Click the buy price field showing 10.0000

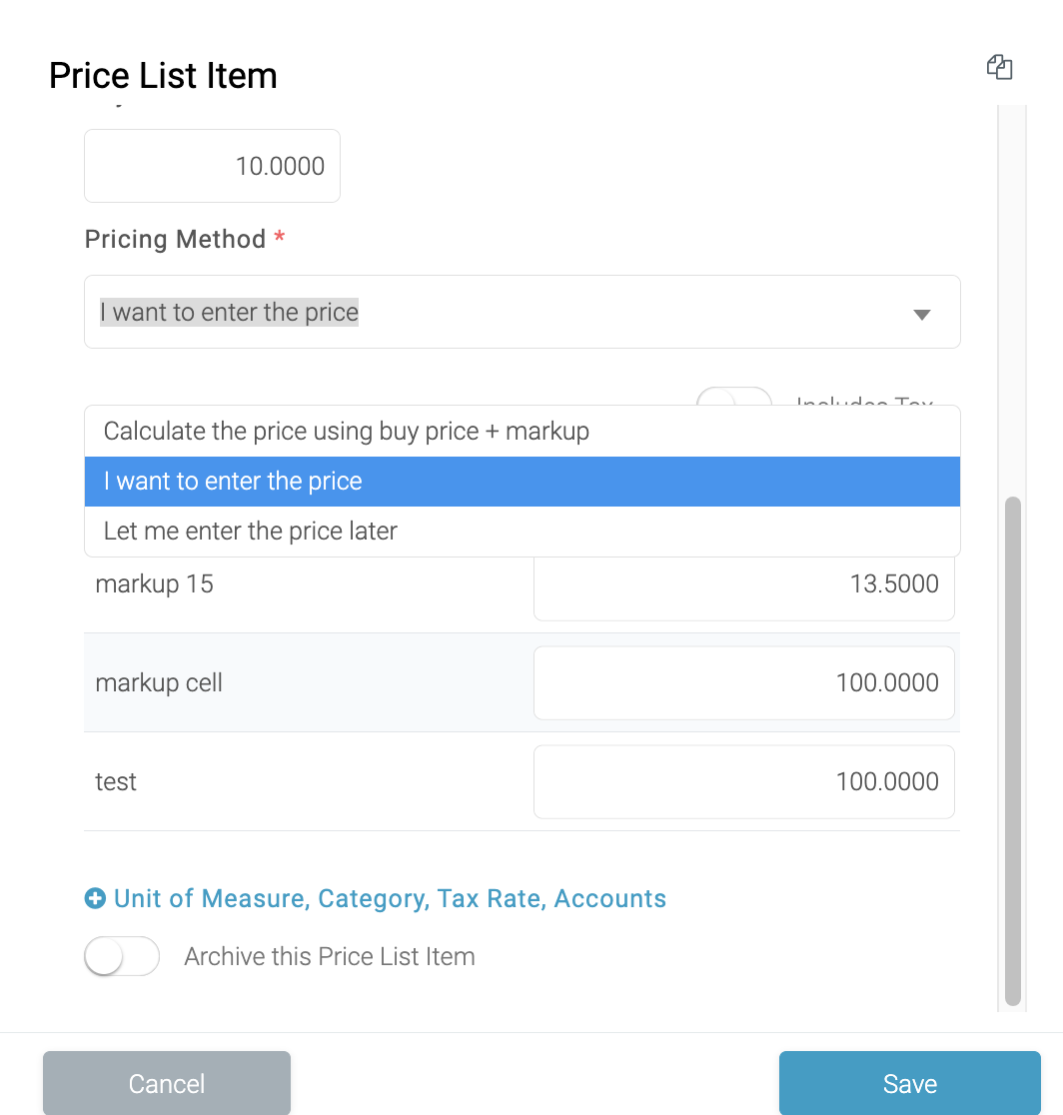point(212,166)
